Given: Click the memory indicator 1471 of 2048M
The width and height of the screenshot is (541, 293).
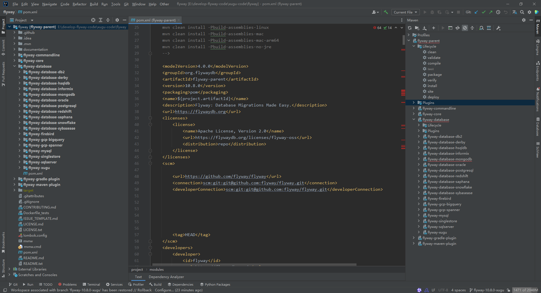Looking at the screenshot, I should click(525, 290).
